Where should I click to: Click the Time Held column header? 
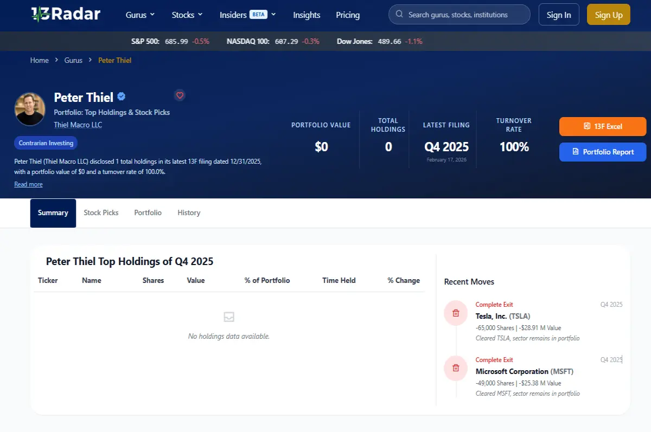339,280
